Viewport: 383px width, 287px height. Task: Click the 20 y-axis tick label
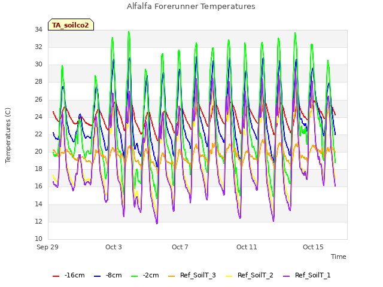click(38, 152)
